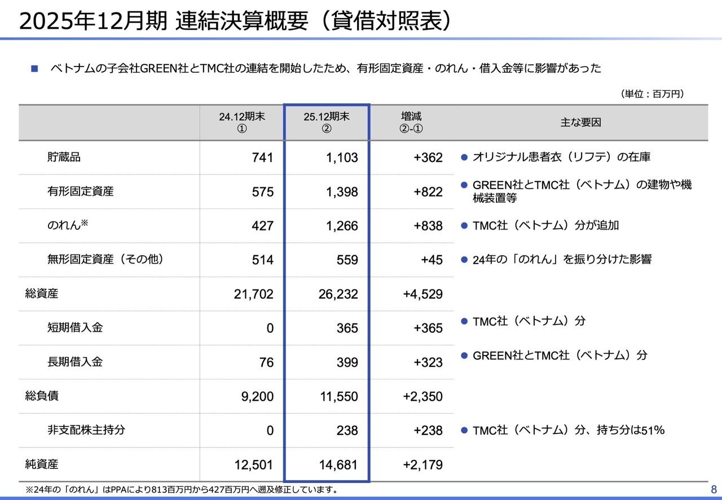This screenshot has width=722, height=500.
Task: Click the PPA footnote below the table
Action: point(182,489)
